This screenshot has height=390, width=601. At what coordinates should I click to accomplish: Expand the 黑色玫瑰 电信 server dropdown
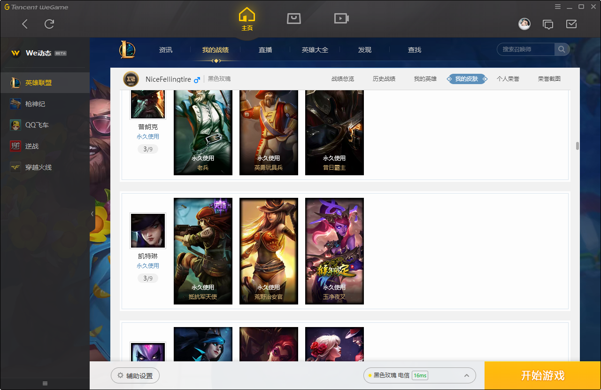click(x=420, y=375)
